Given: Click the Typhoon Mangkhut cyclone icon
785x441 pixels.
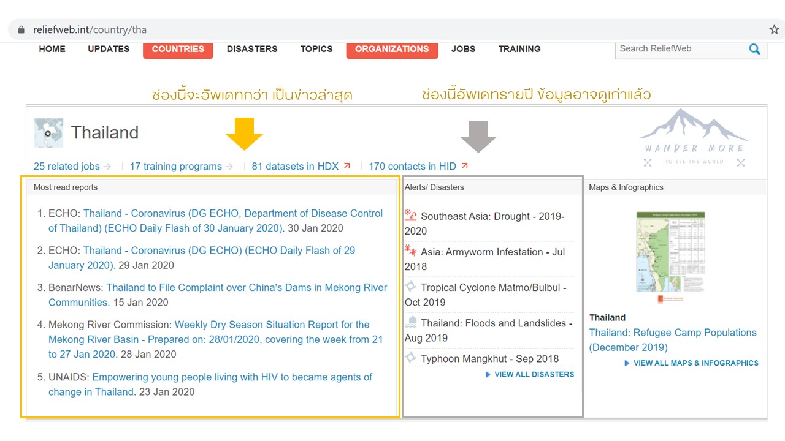Looking at the screenshot, I should point(411,358).
